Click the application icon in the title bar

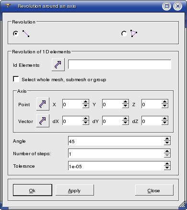pos(8,6)
